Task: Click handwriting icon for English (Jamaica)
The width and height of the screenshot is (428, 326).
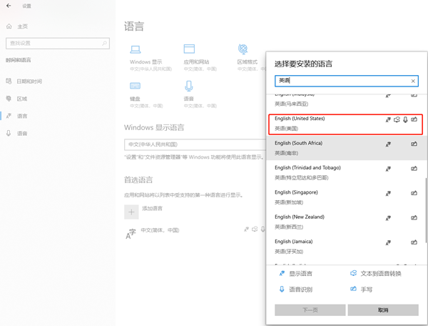Action: pyautogui.click(x=414, y=242)
